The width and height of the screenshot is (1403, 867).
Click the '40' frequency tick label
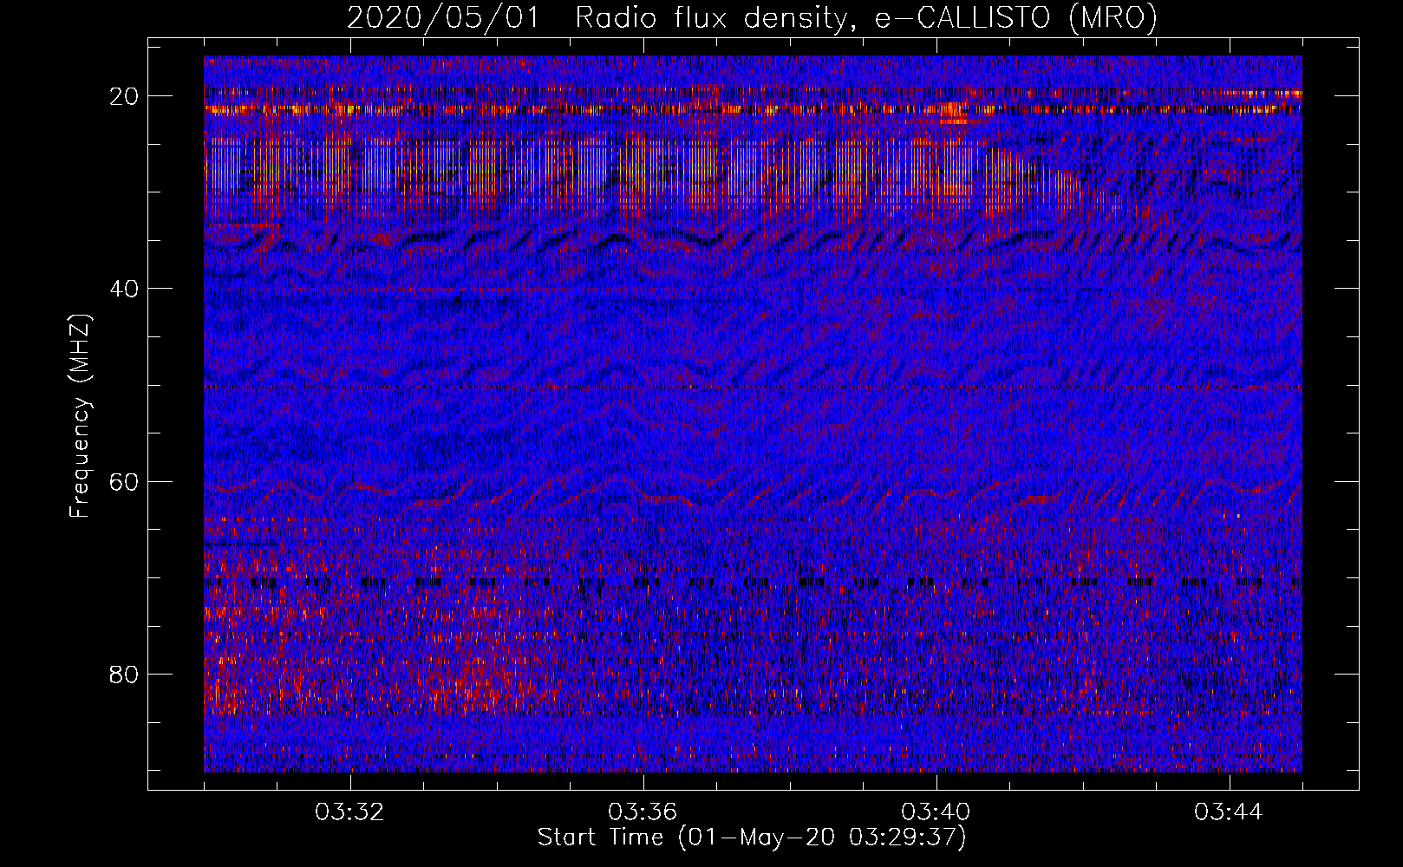click(x=125, y=289)
